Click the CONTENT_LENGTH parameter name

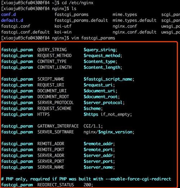pyautogui.click(x=54, y=67)
